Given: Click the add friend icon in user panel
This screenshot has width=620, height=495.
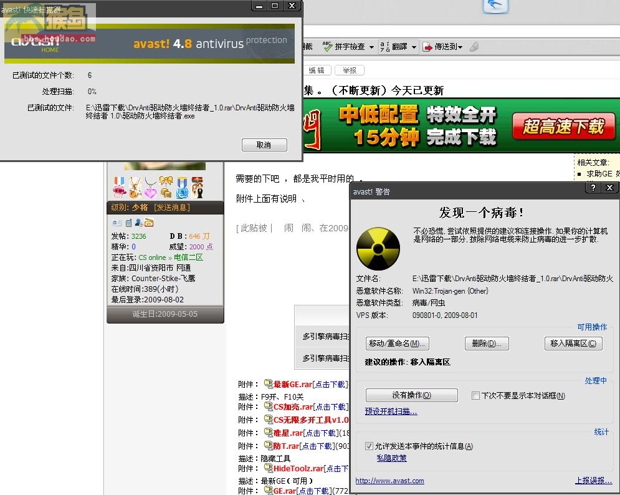Looking at the screenshot, I should click(139, 223).
